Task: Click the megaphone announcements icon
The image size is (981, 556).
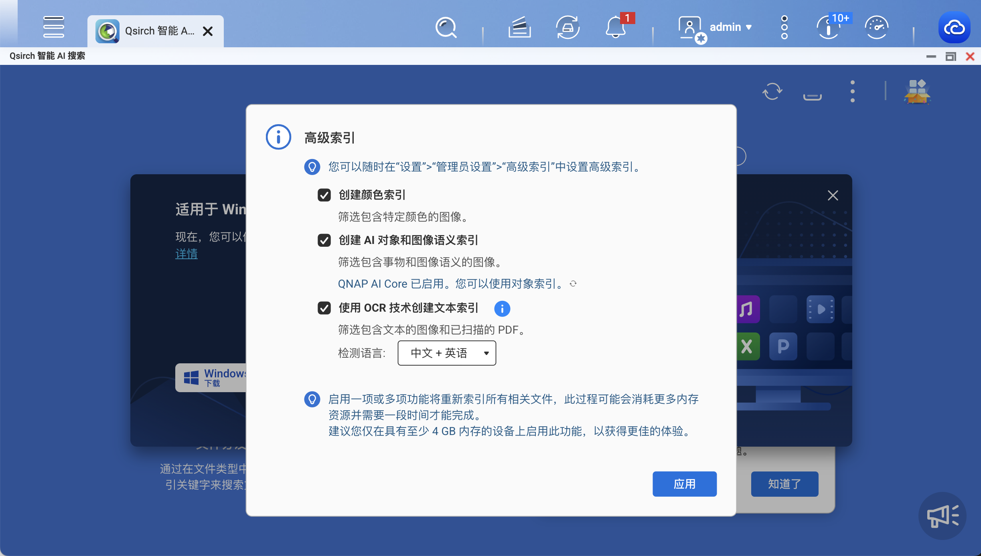Action: (942, 516)
